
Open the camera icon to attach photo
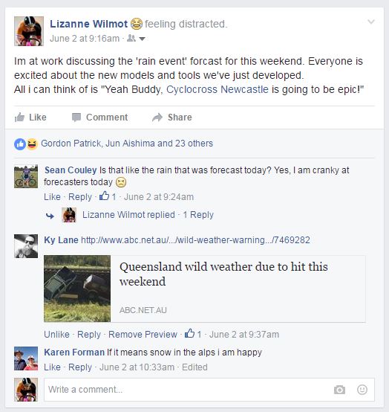[339, 390]
